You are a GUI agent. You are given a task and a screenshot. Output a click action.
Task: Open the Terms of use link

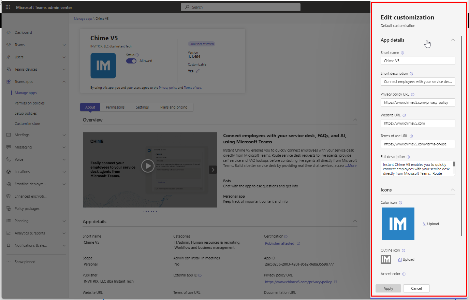tap(192, 88)
